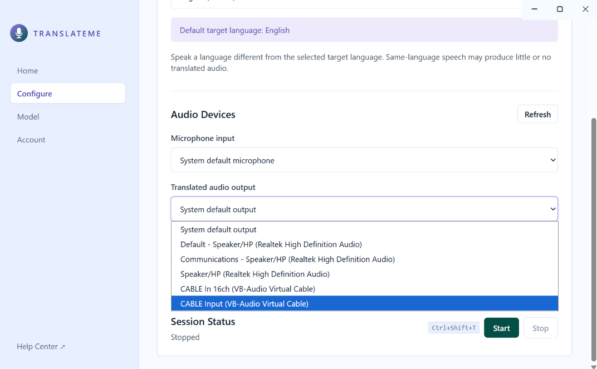Choose System default output option
597x369 pixels.
[x=364, y=229]
